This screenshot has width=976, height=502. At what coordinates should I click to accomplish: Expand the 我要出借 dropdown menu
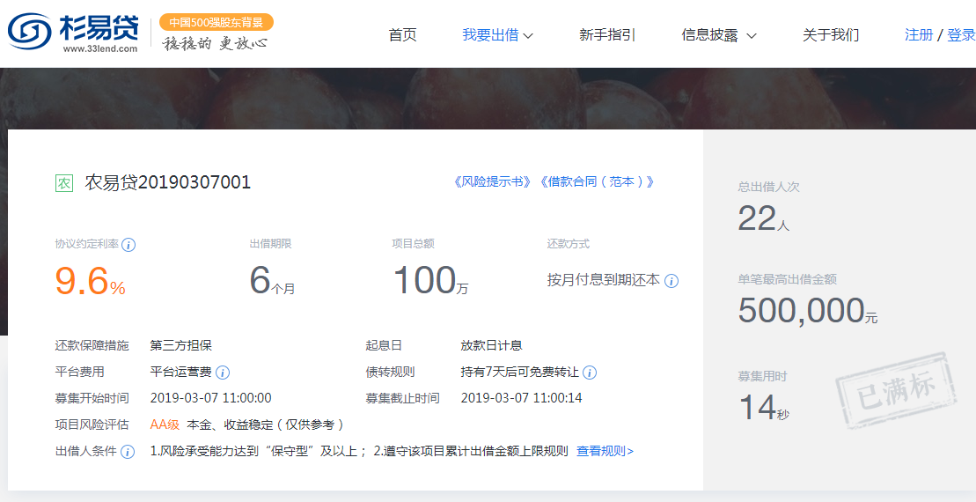click(498, 35)
